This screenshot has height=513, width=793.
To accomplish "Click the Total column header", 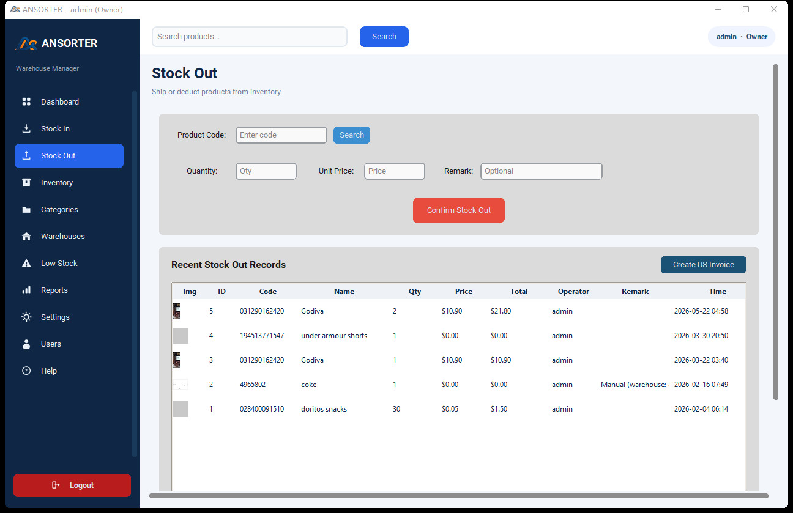I will click(x=519, y=292).
